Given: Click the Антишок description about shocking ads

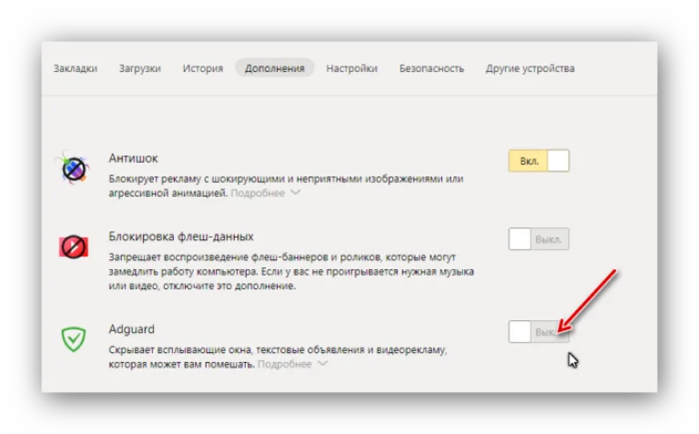Looking at the screenshot, I should (286, 186).
